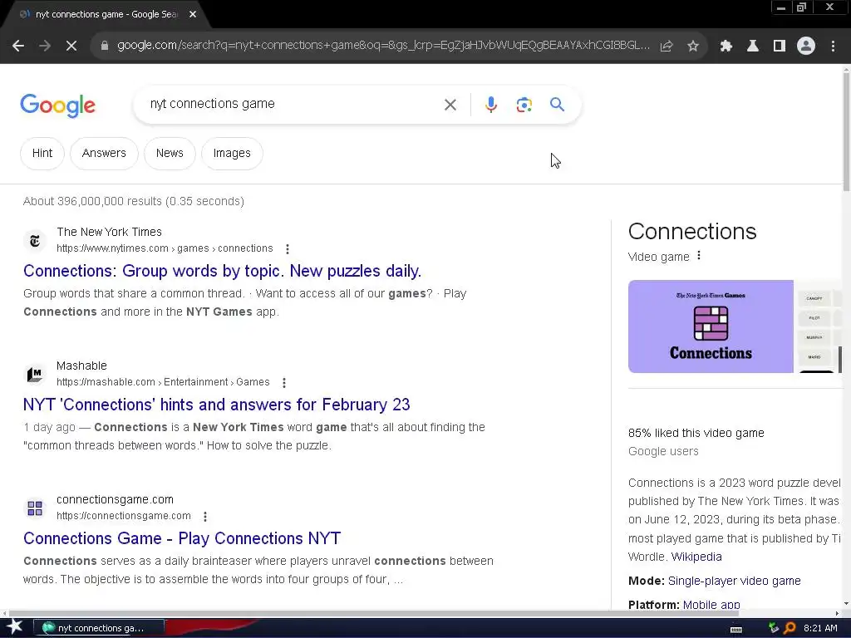The height and width of the screenshot is (638, 851).
Task: Click the vertical page scrollbar
Action: [x=846, y=131]
